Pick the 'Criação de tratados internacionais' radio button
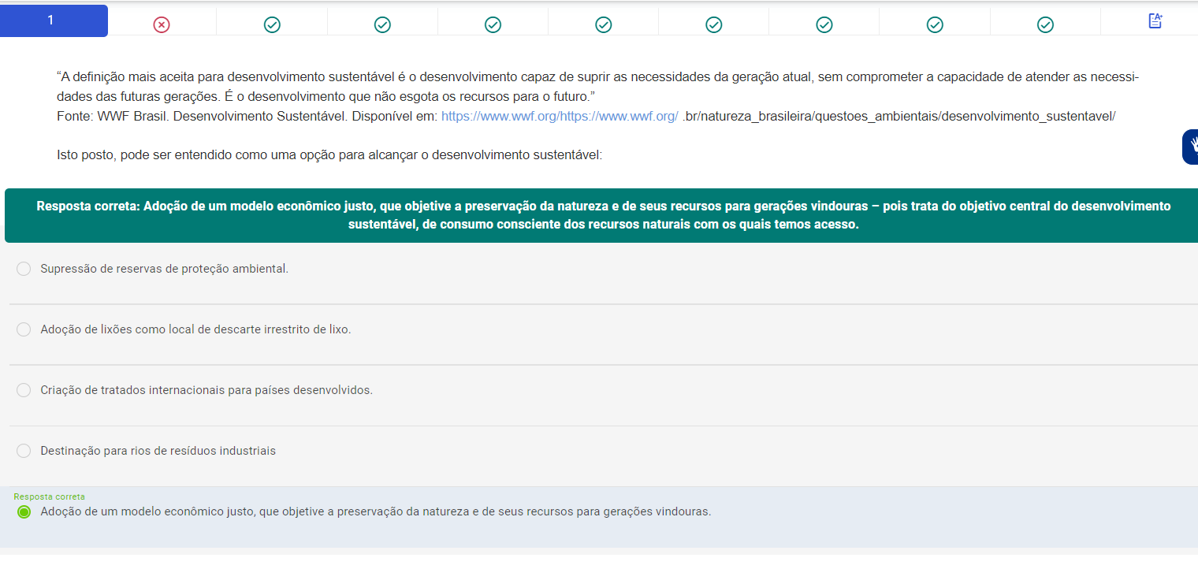1198x569 pixels. pos(24,390)
